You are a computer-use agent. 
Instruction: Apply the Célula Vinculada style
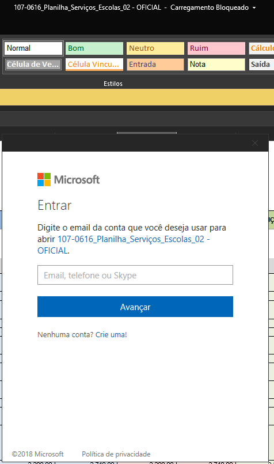[94, 64]
